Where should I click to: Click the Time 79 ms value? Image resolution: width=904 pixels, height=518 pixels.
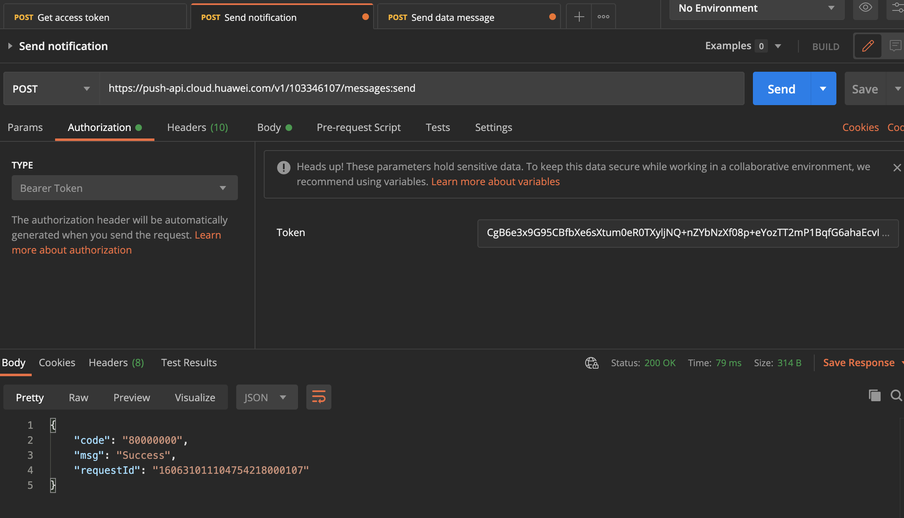[728, 363]
